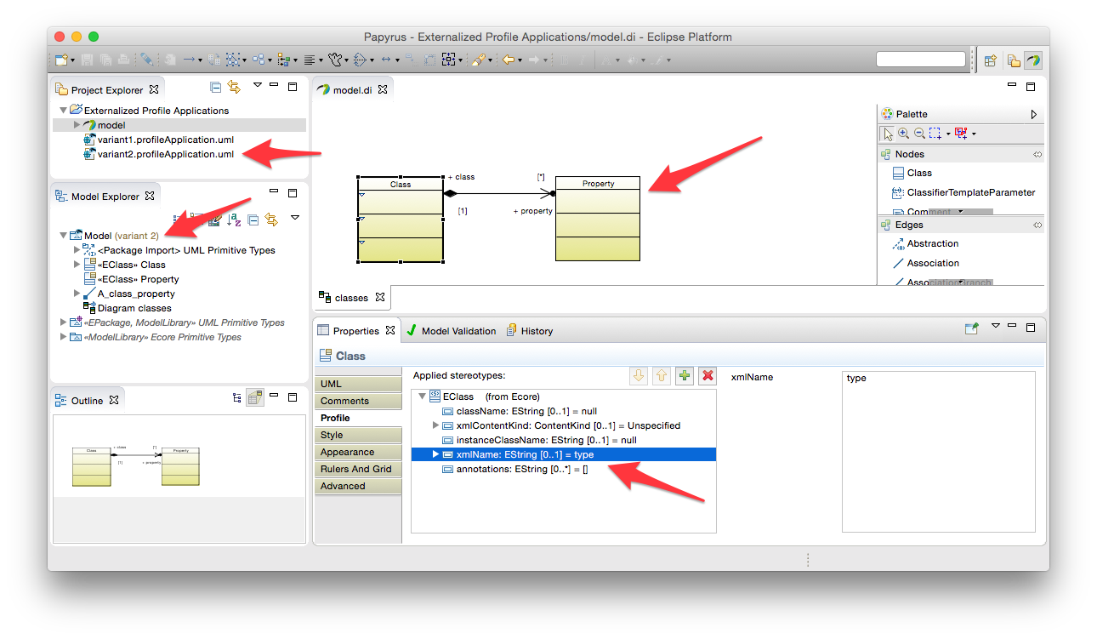Image resolution: width=1097 pixels, height=639 pixels.
Task: Choose the Abstraction edge tool in Palette
Action: click(925, 243)
